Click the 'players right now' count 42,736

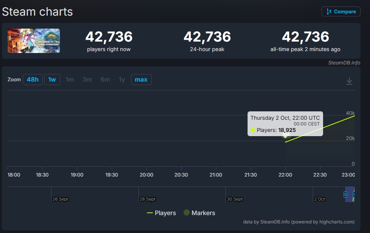click(109, 37)
